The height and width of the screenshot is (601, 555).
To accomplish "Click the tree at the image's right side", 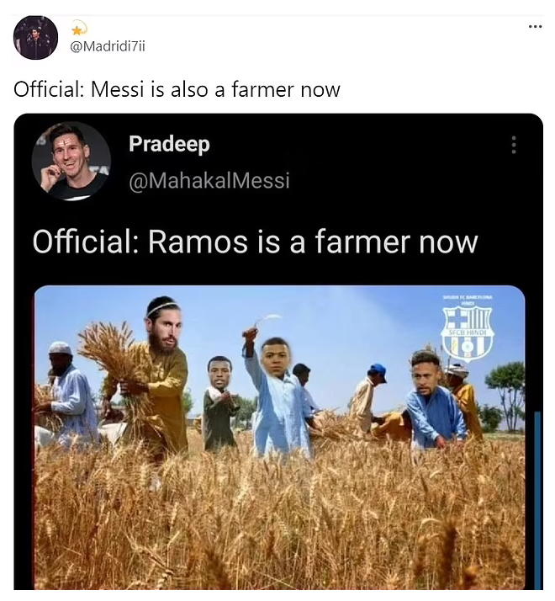I will [x=505, y=395].
